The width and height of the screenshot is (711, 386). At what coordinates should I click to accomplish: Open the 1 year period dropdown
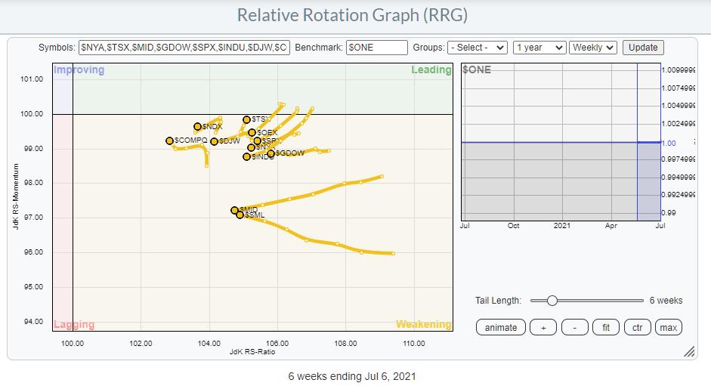(539, 47)
